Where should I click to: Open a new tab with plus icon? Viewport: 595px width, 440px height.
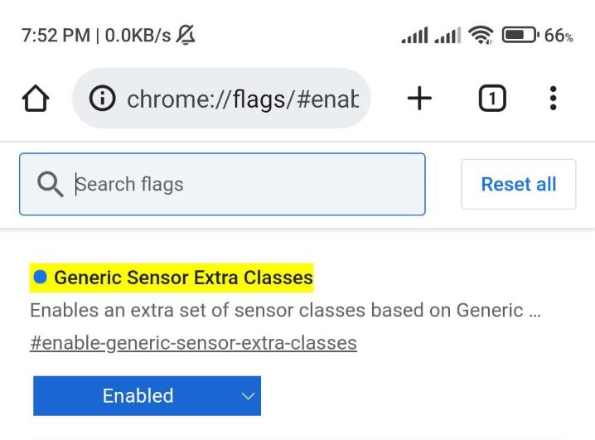coord(420,99)
